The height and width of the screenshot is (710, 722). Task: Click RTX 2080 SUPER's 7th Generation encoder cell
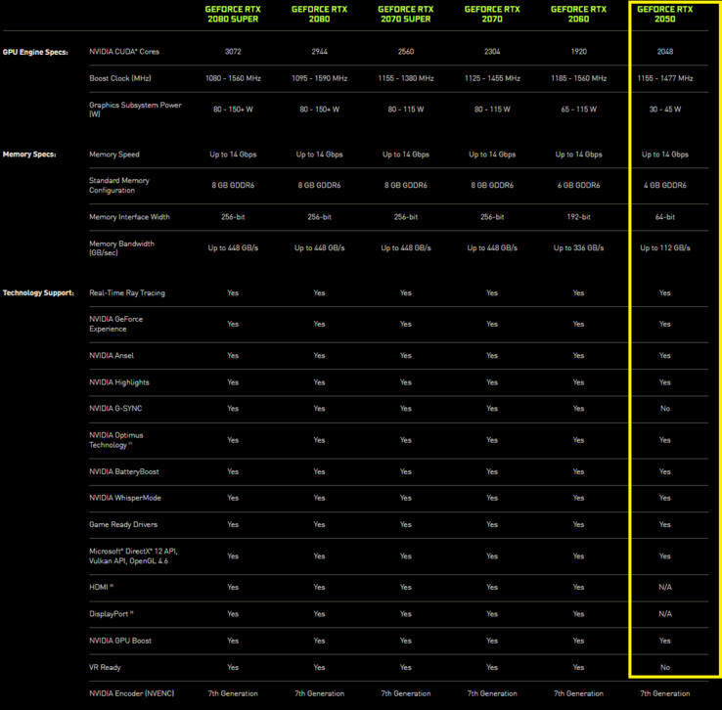pyautogui.click(x=233, y=693)
